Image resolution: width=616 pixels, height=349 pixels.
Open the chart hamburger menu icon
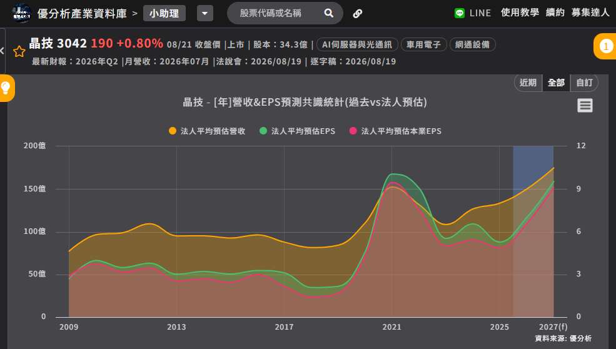[x=585, y=106]
